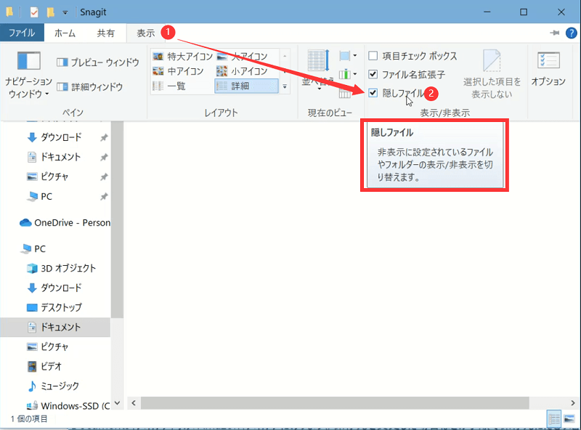Open the オプション button

tap(548, 69)
